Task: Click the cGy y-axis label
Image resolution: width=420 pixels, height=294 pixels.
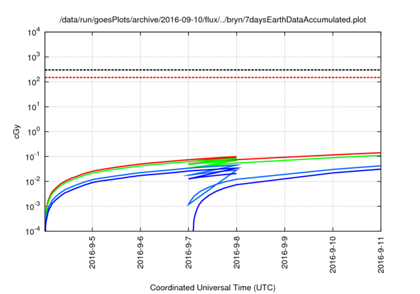Action: point(16,131)
